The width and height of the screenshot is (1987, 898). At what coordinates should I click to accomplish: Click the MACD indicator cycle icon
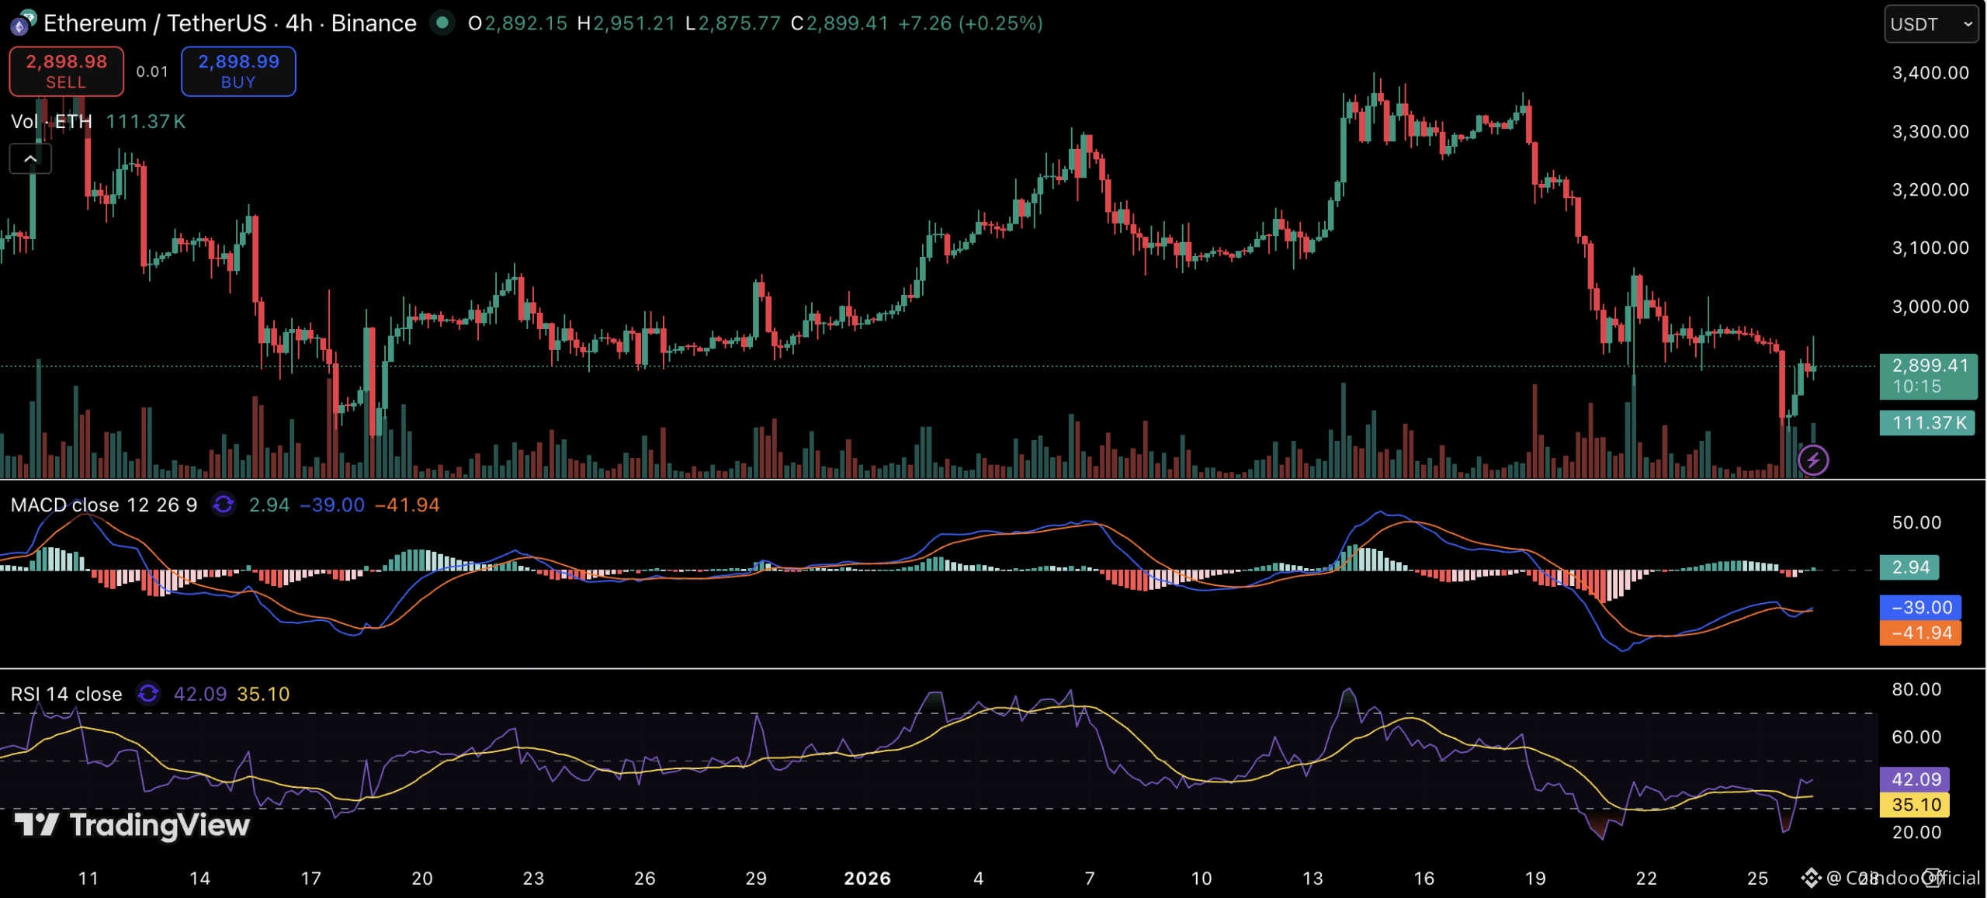[x=224, y=504]
